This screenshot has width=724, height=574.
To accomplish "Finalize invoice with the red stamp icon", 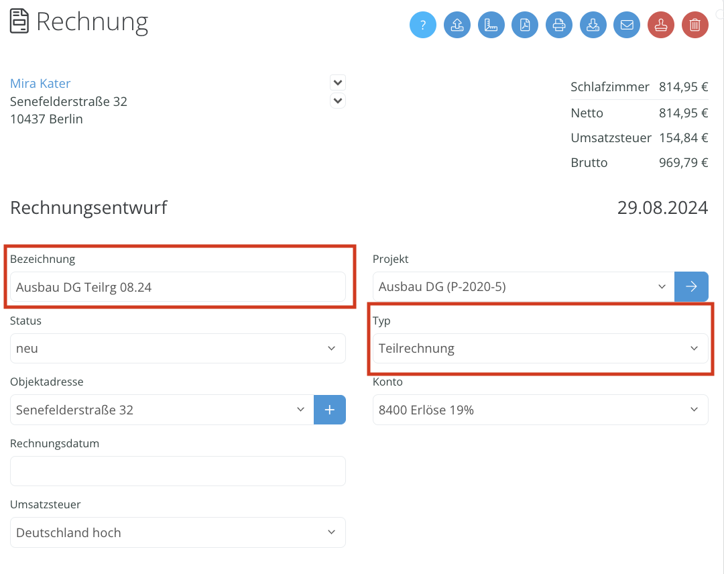I will 661,25.
